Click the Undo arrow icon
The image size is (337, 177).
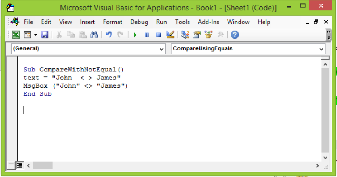[x=109, y=35]
